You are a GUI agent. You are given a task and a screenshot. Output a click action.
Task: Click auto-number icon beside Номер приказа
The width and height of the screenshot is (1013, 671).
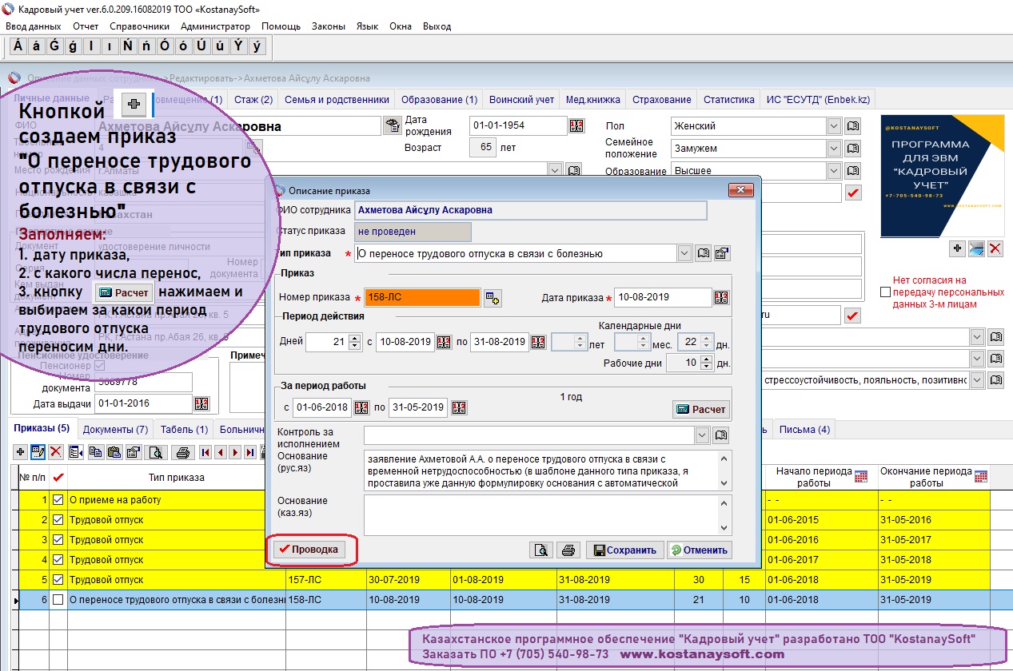(x=493, y=298)
